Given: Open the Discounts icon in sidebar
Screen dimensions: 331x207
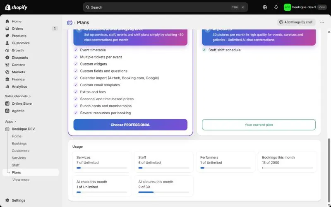Looking at the screenshot, I should click(7, 58).
